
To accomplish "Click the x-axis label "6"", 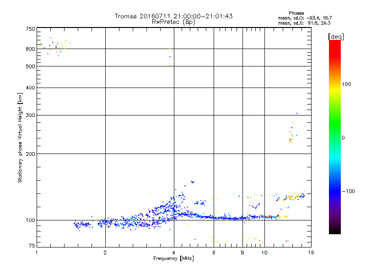I will (214, 253).
